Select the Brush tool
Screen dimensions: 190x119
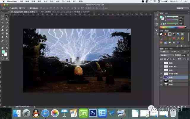(x=7, y=26)
